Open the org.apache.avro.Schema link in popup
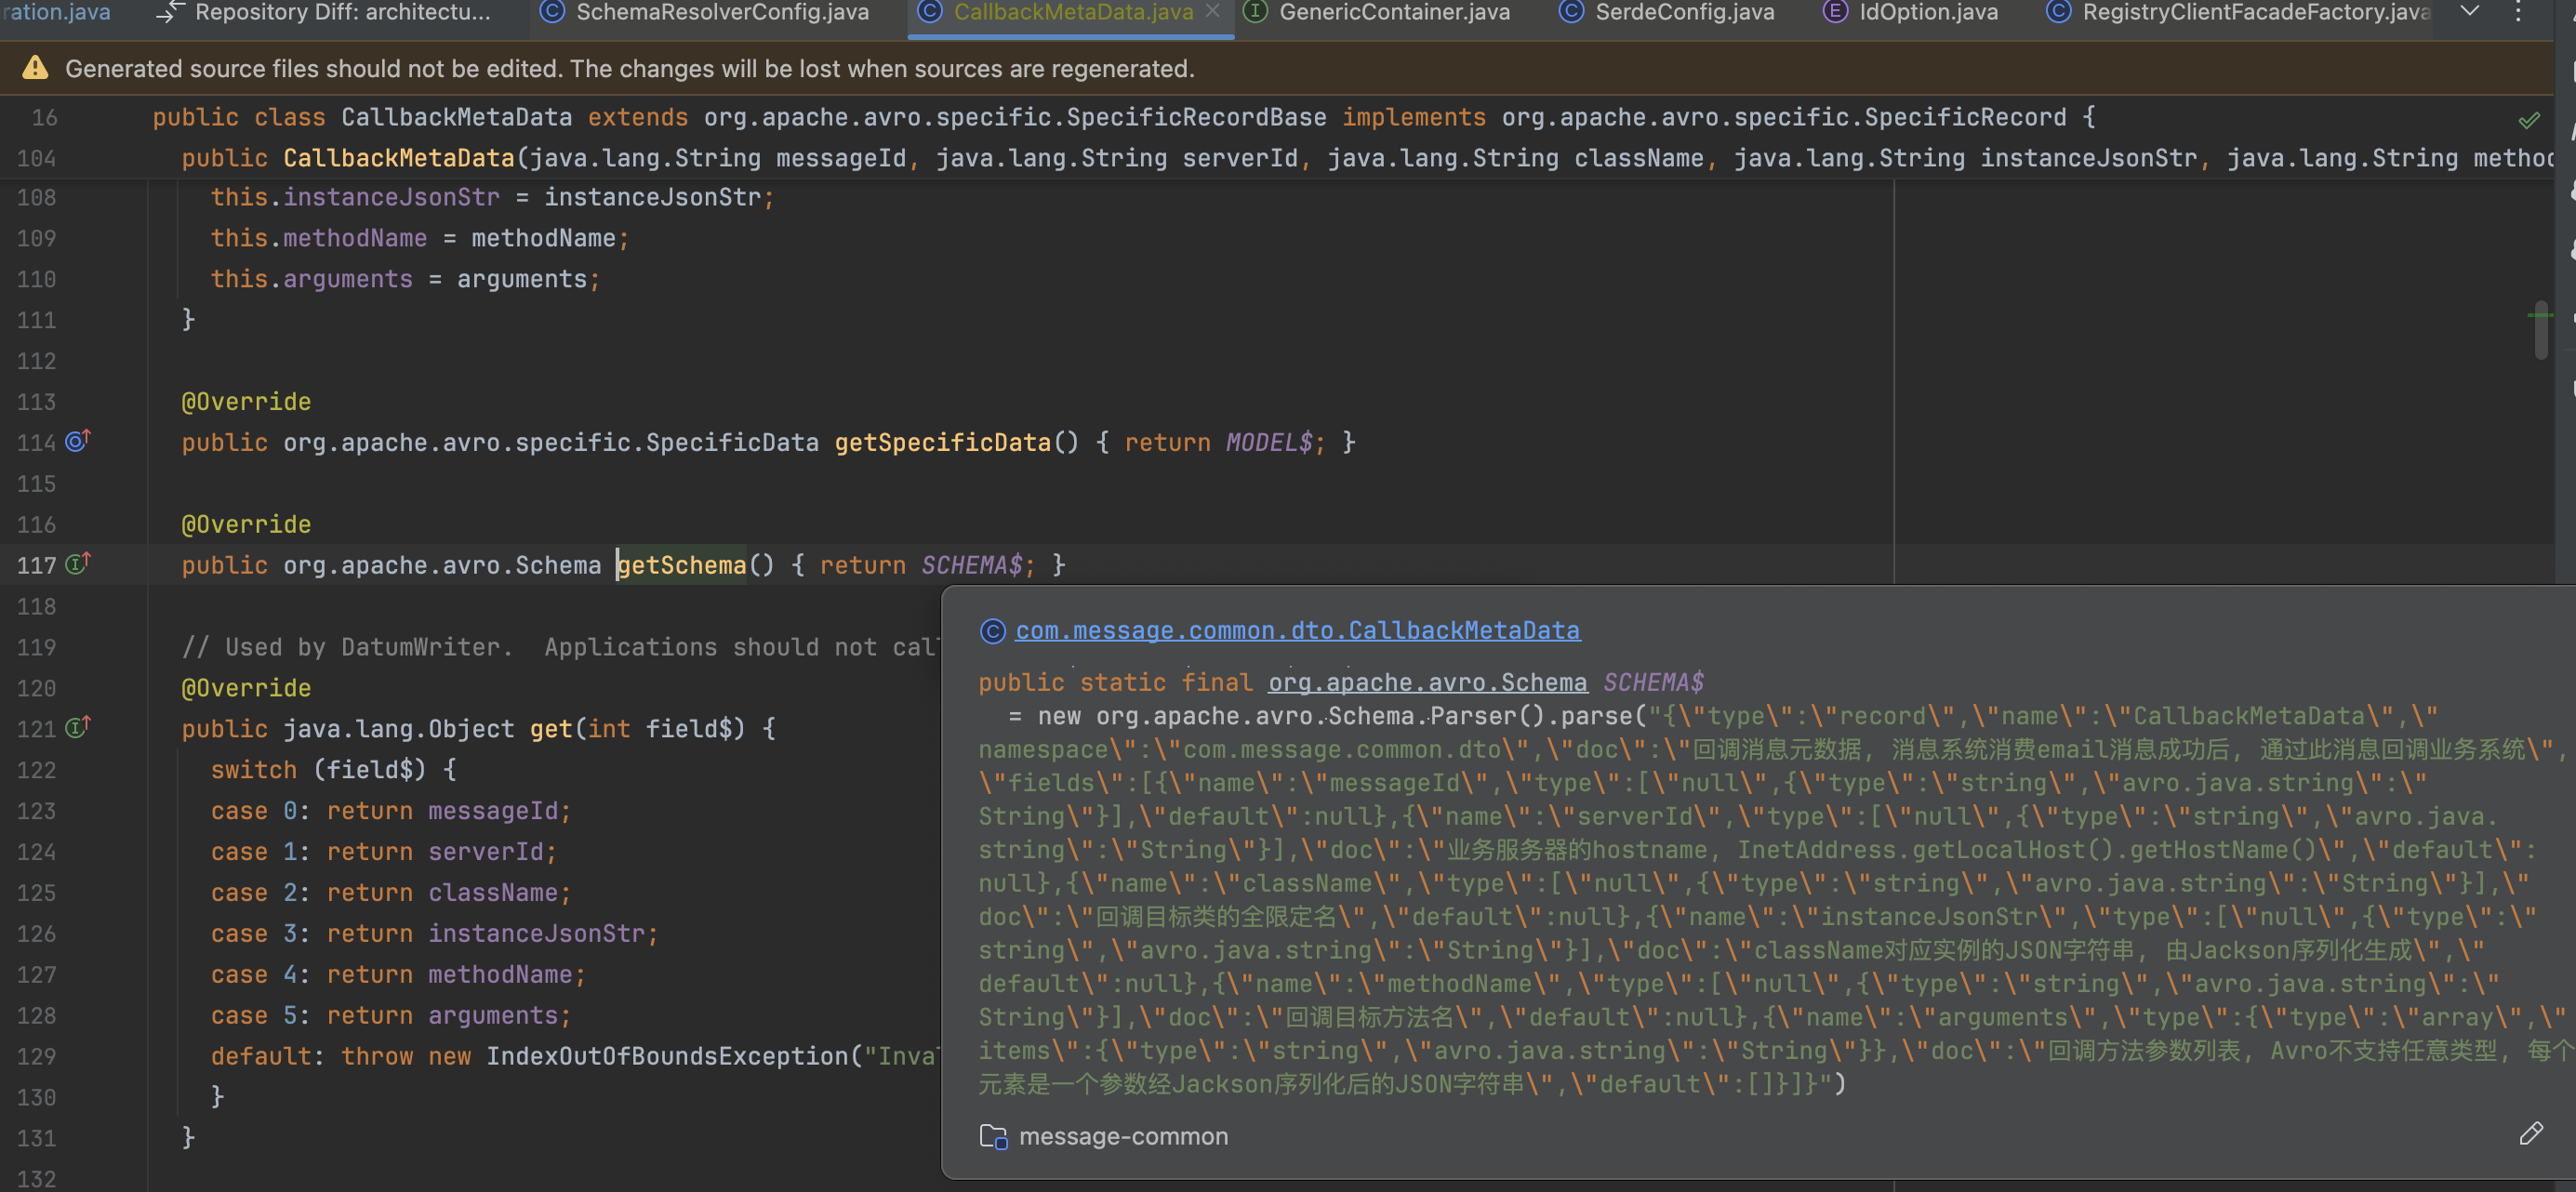The width and height of the screenshot is (2576, 1192). tap(1427, 682)
